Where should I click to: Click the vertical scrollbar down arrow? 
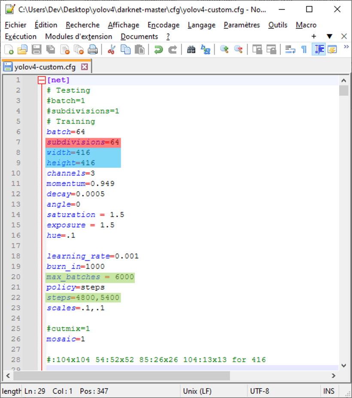point(343,366)
